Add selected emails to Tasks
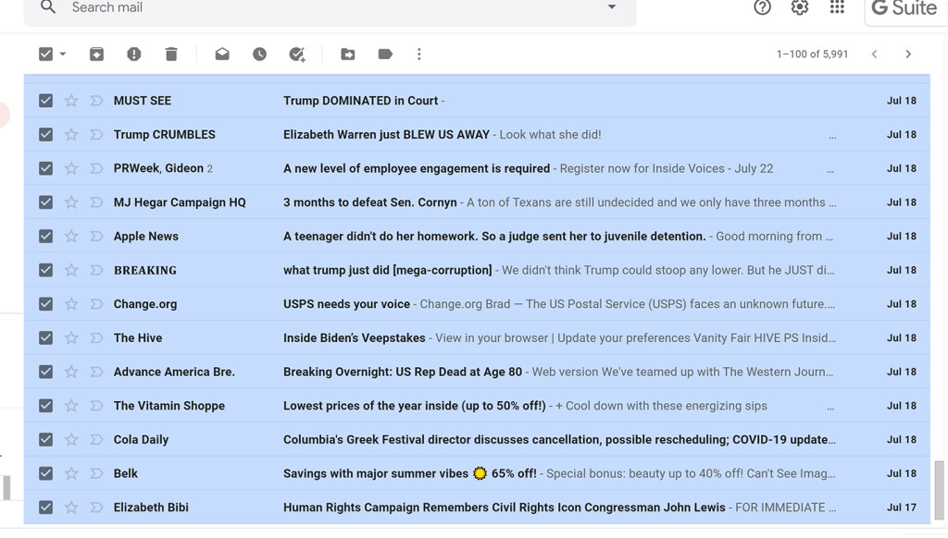 click(297, 55)
